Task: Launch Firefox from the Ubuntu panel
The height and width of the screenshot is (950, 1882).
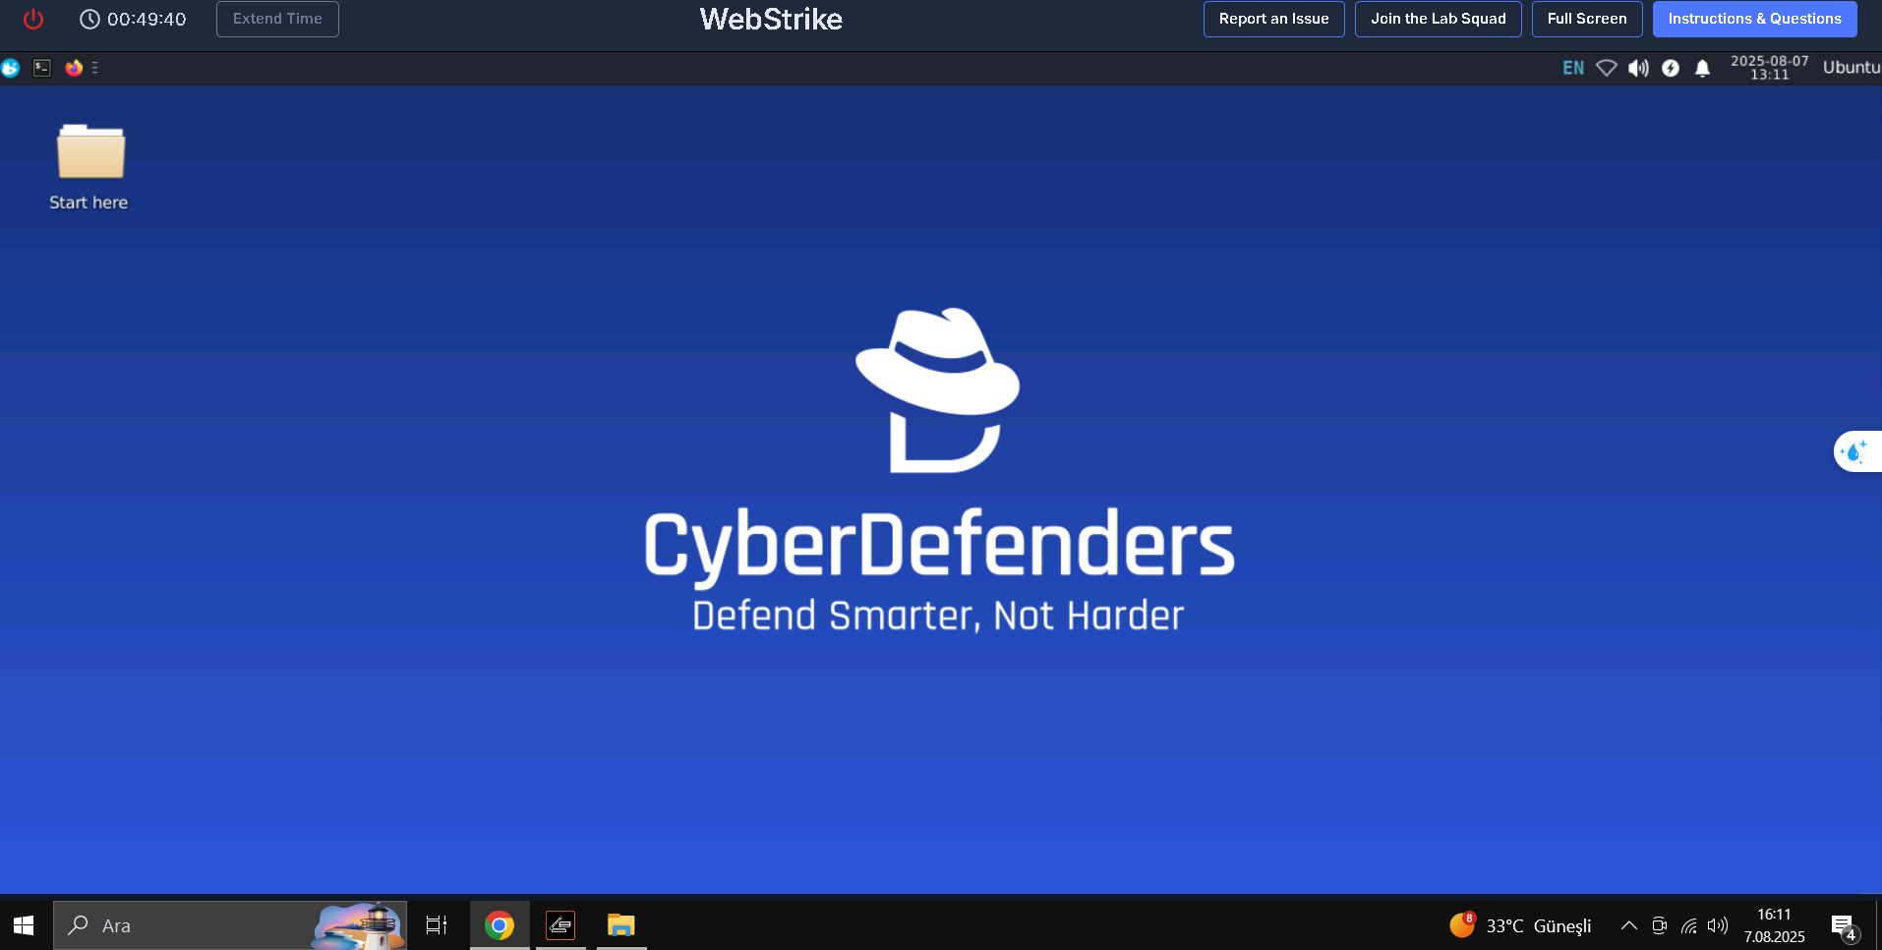Action: pos(74,68)
